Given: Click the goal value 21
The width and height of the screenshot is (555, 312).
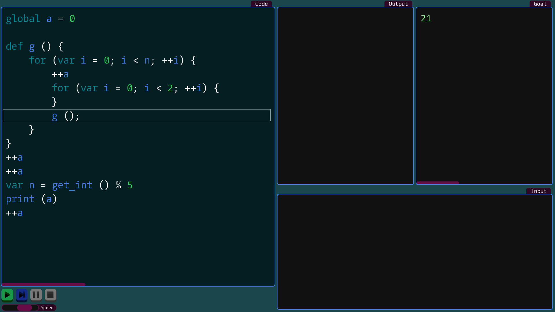Looking at the screenshot, I should click(426, 18).
